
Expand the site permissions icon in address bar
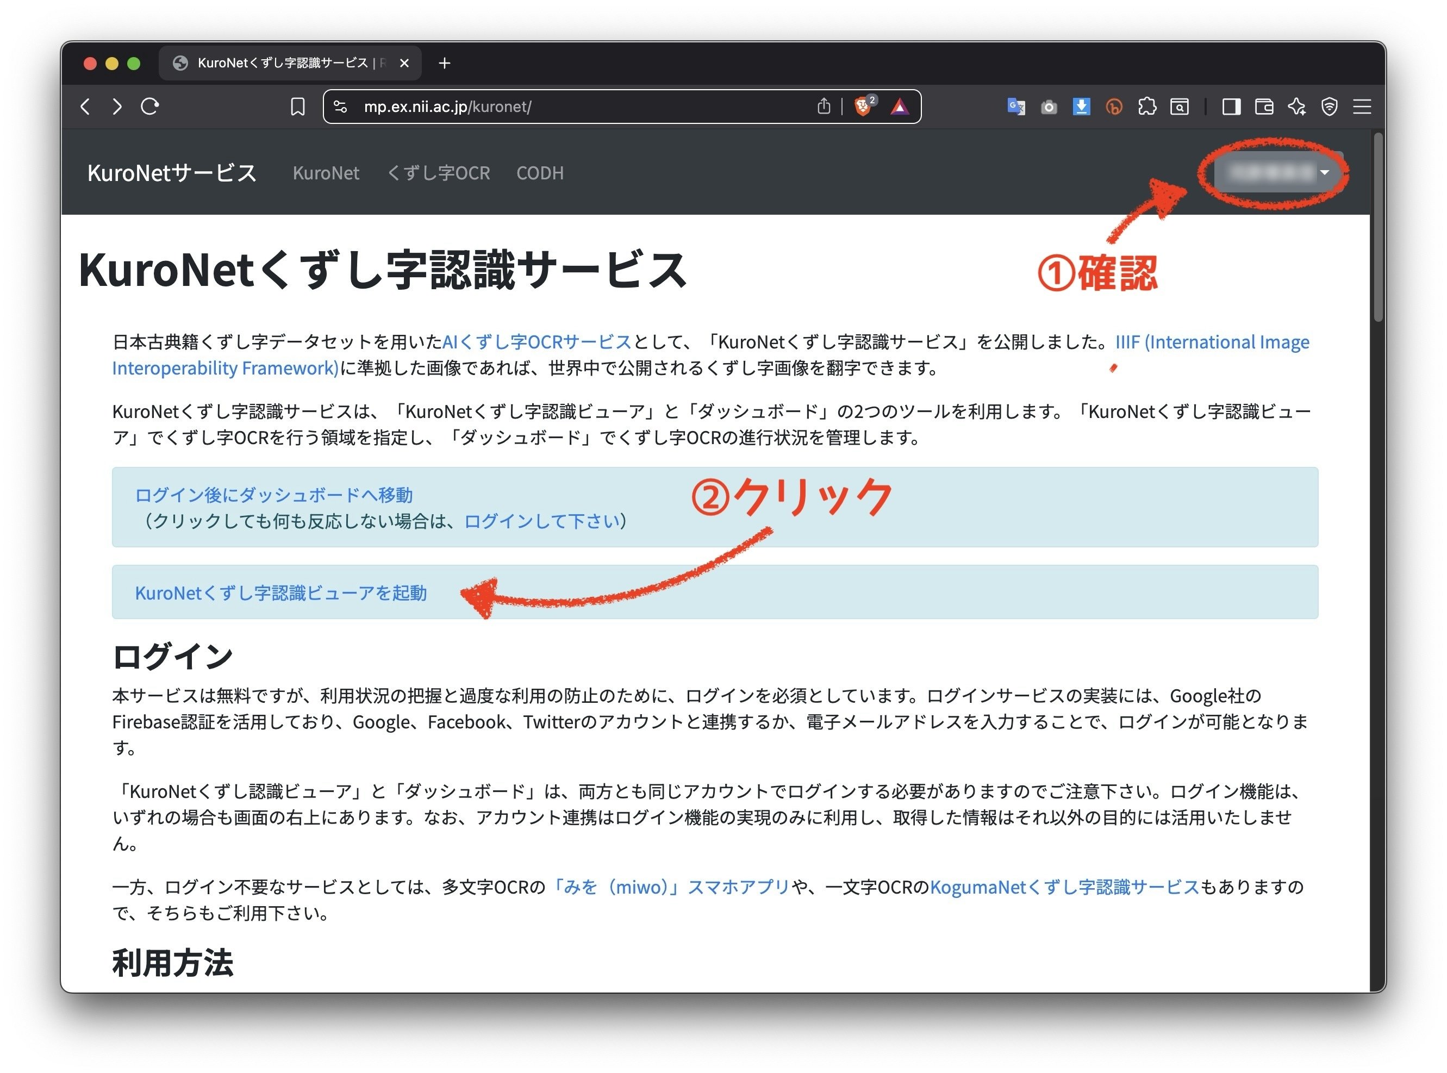tap(340, 107)
